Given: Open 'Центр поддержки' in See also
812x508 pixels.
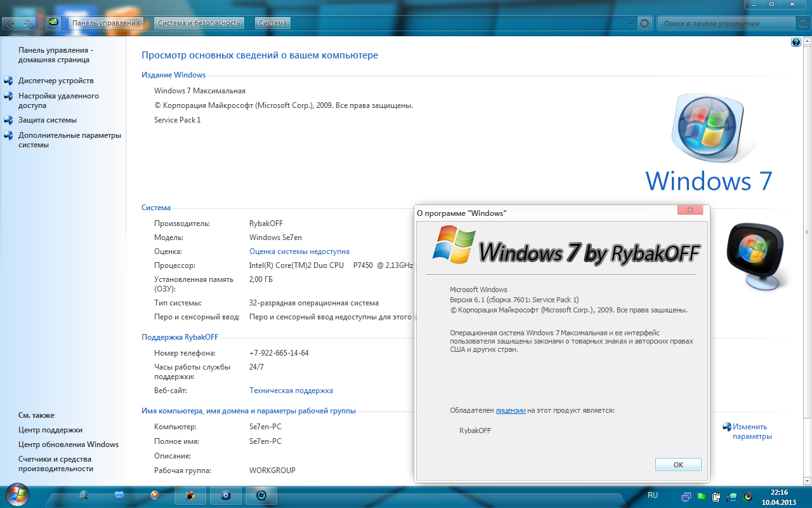Looking at the screenshot, I should point(50,430).
